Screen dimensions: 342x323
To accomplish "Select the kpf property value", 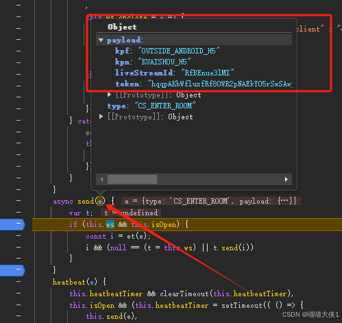I will click(x=179, y=51).
